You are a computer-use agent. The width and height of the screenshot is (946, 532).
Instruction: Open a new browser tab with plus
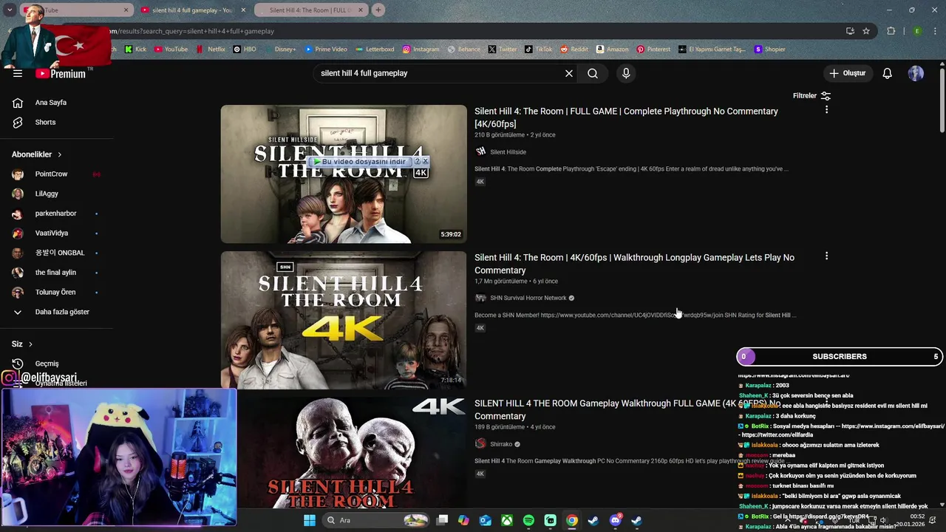[x=378, y=10]
